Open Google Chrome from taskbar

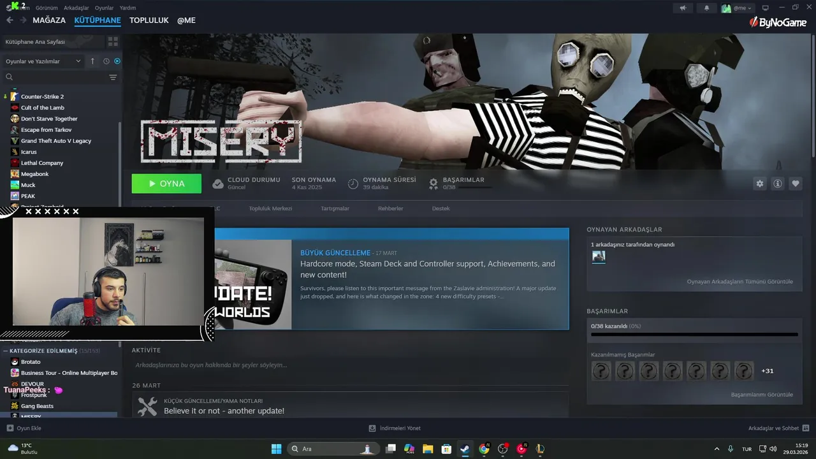point(484,449)
